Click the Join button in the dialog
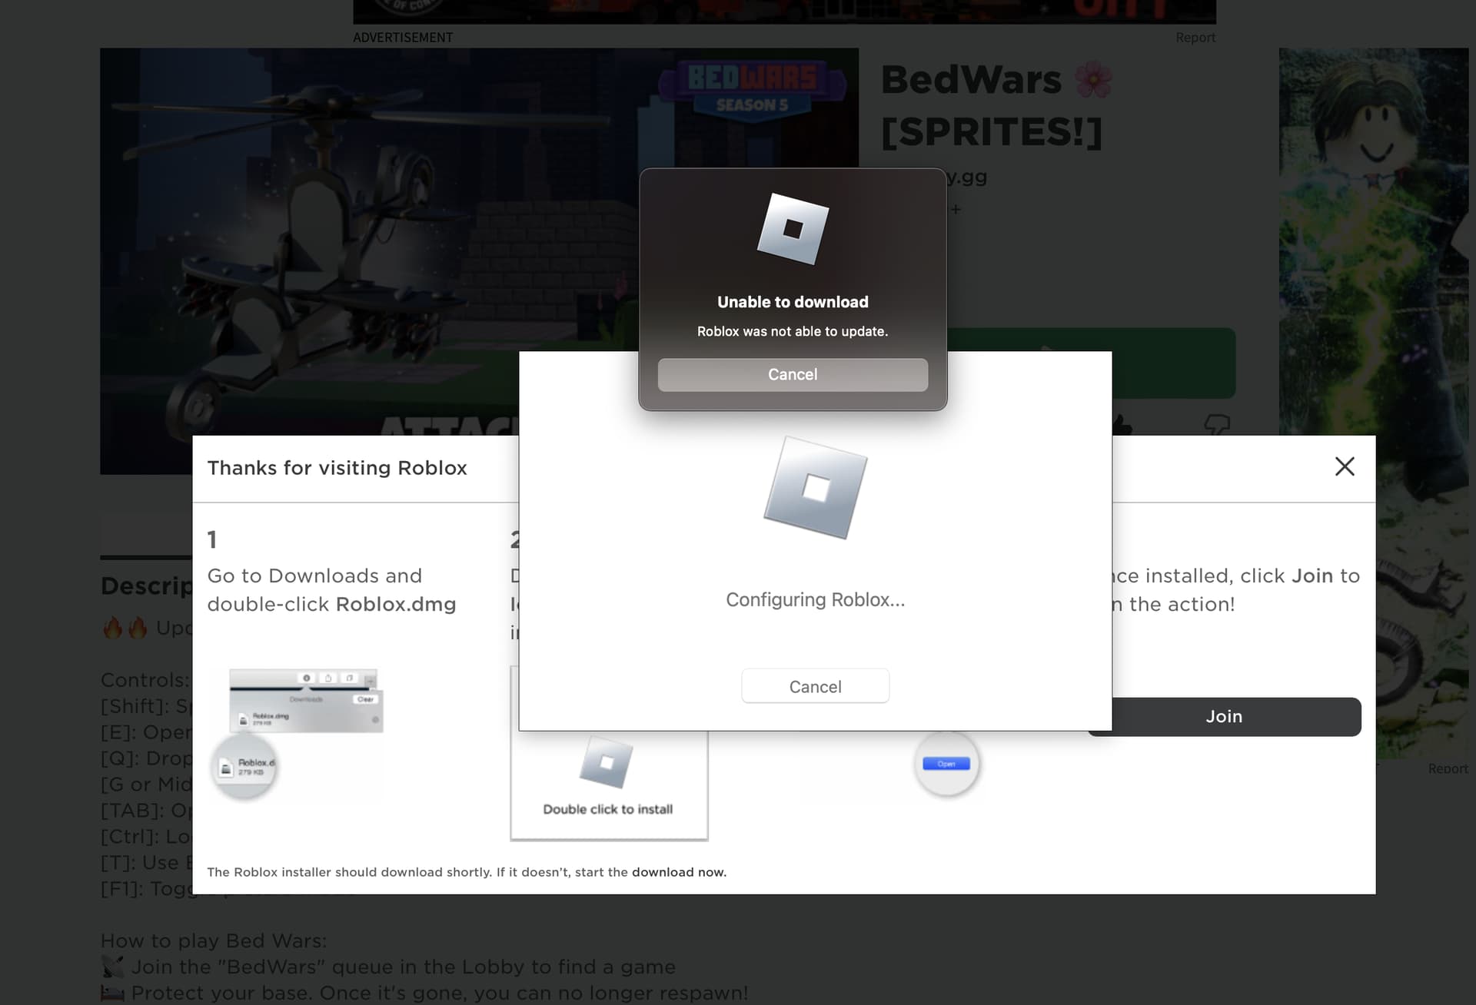Image resolution: width=1476 pixels, height=1005 pixels. [1224, 716]
